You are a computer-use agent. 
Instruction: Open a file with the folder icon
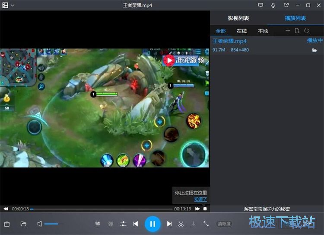coord(23,224)
